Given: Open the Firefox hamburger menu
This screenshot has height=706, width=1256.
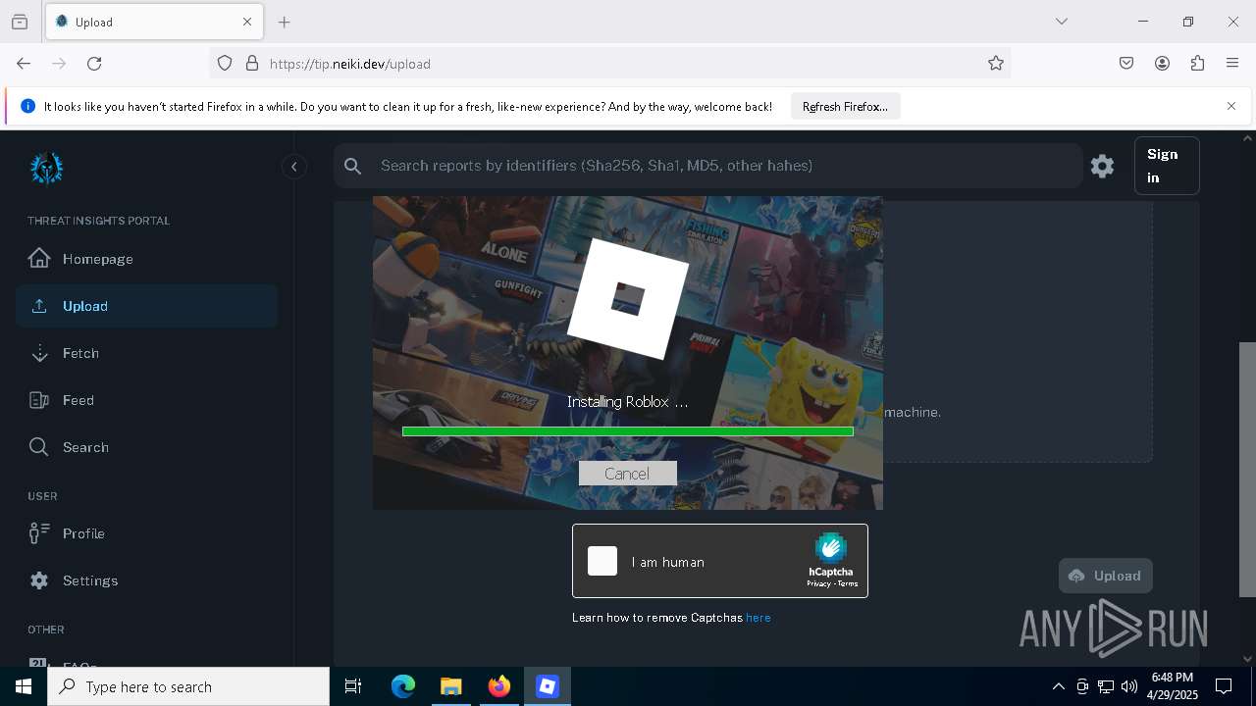Looking at the screenshot, I should (1232, 64).
